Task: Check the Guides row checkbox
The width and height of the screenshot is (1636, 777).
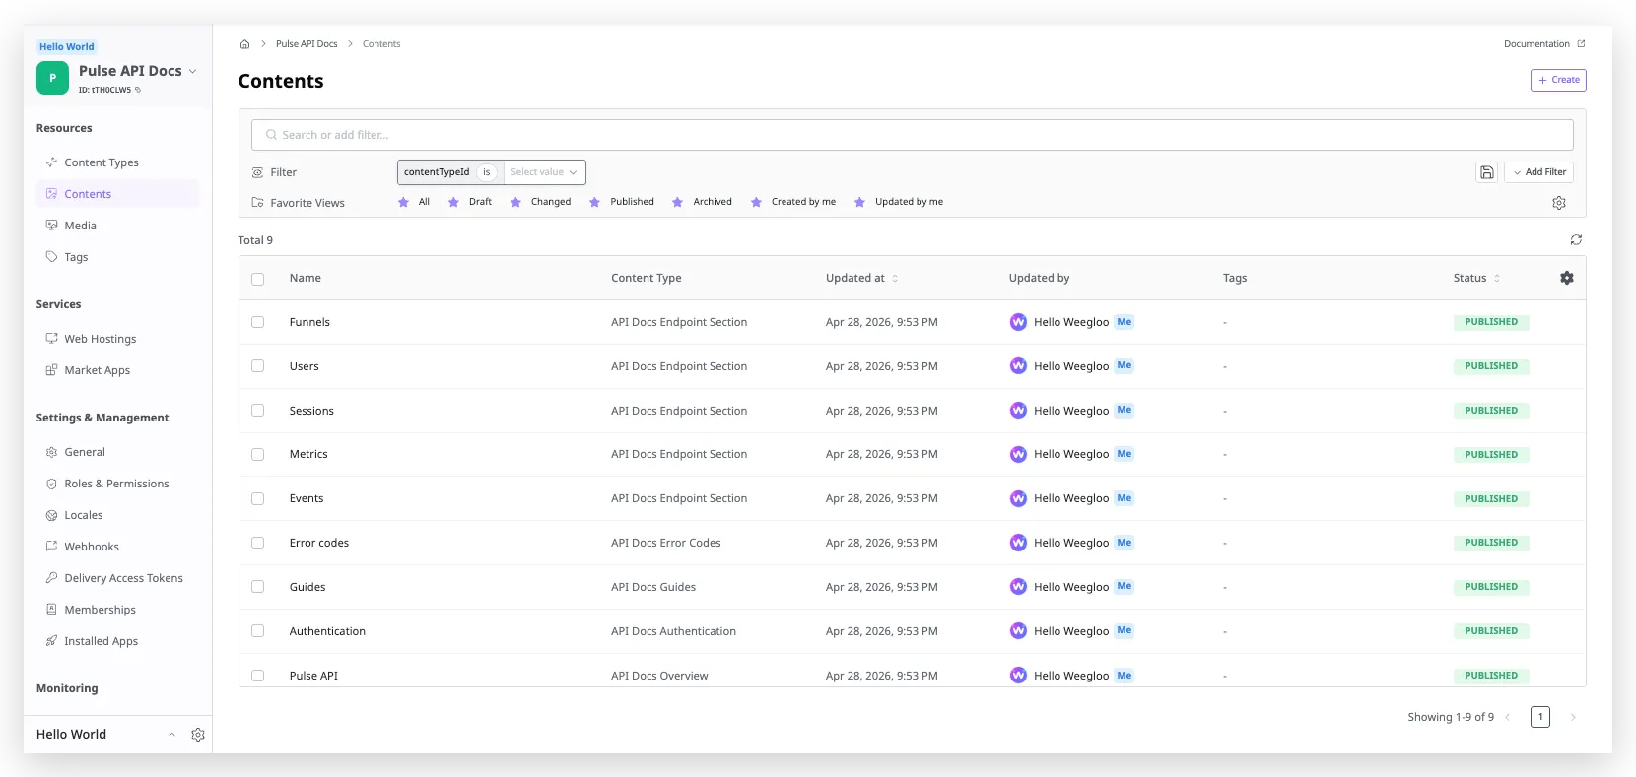Action: click(257, 587)
